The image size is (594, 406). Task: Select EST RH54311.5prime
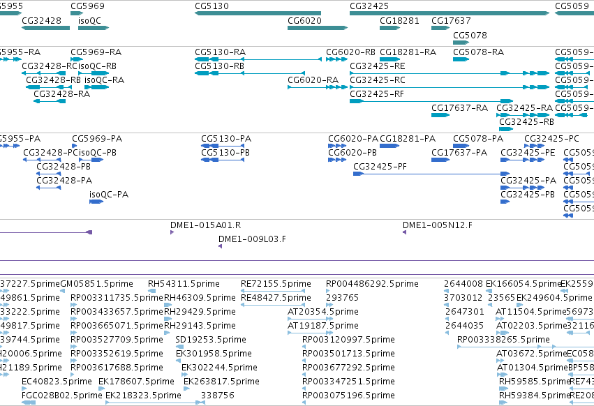pos(184,284)
